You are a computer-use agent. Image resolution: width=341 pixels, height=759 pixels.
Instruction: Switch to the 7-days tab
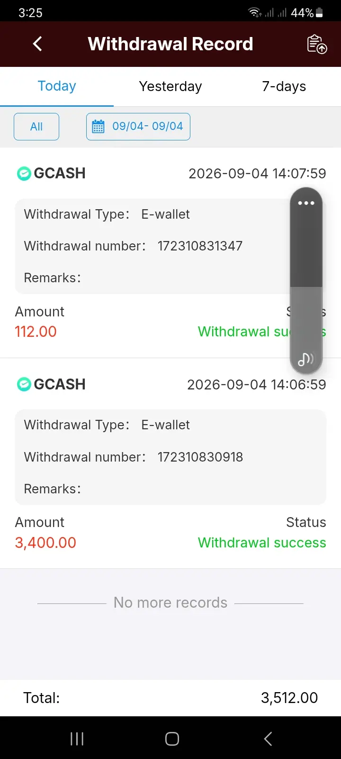[x=284, y=86]
